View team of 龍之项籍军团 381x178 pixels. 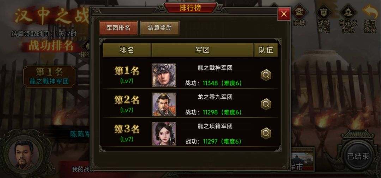[266, 133]
